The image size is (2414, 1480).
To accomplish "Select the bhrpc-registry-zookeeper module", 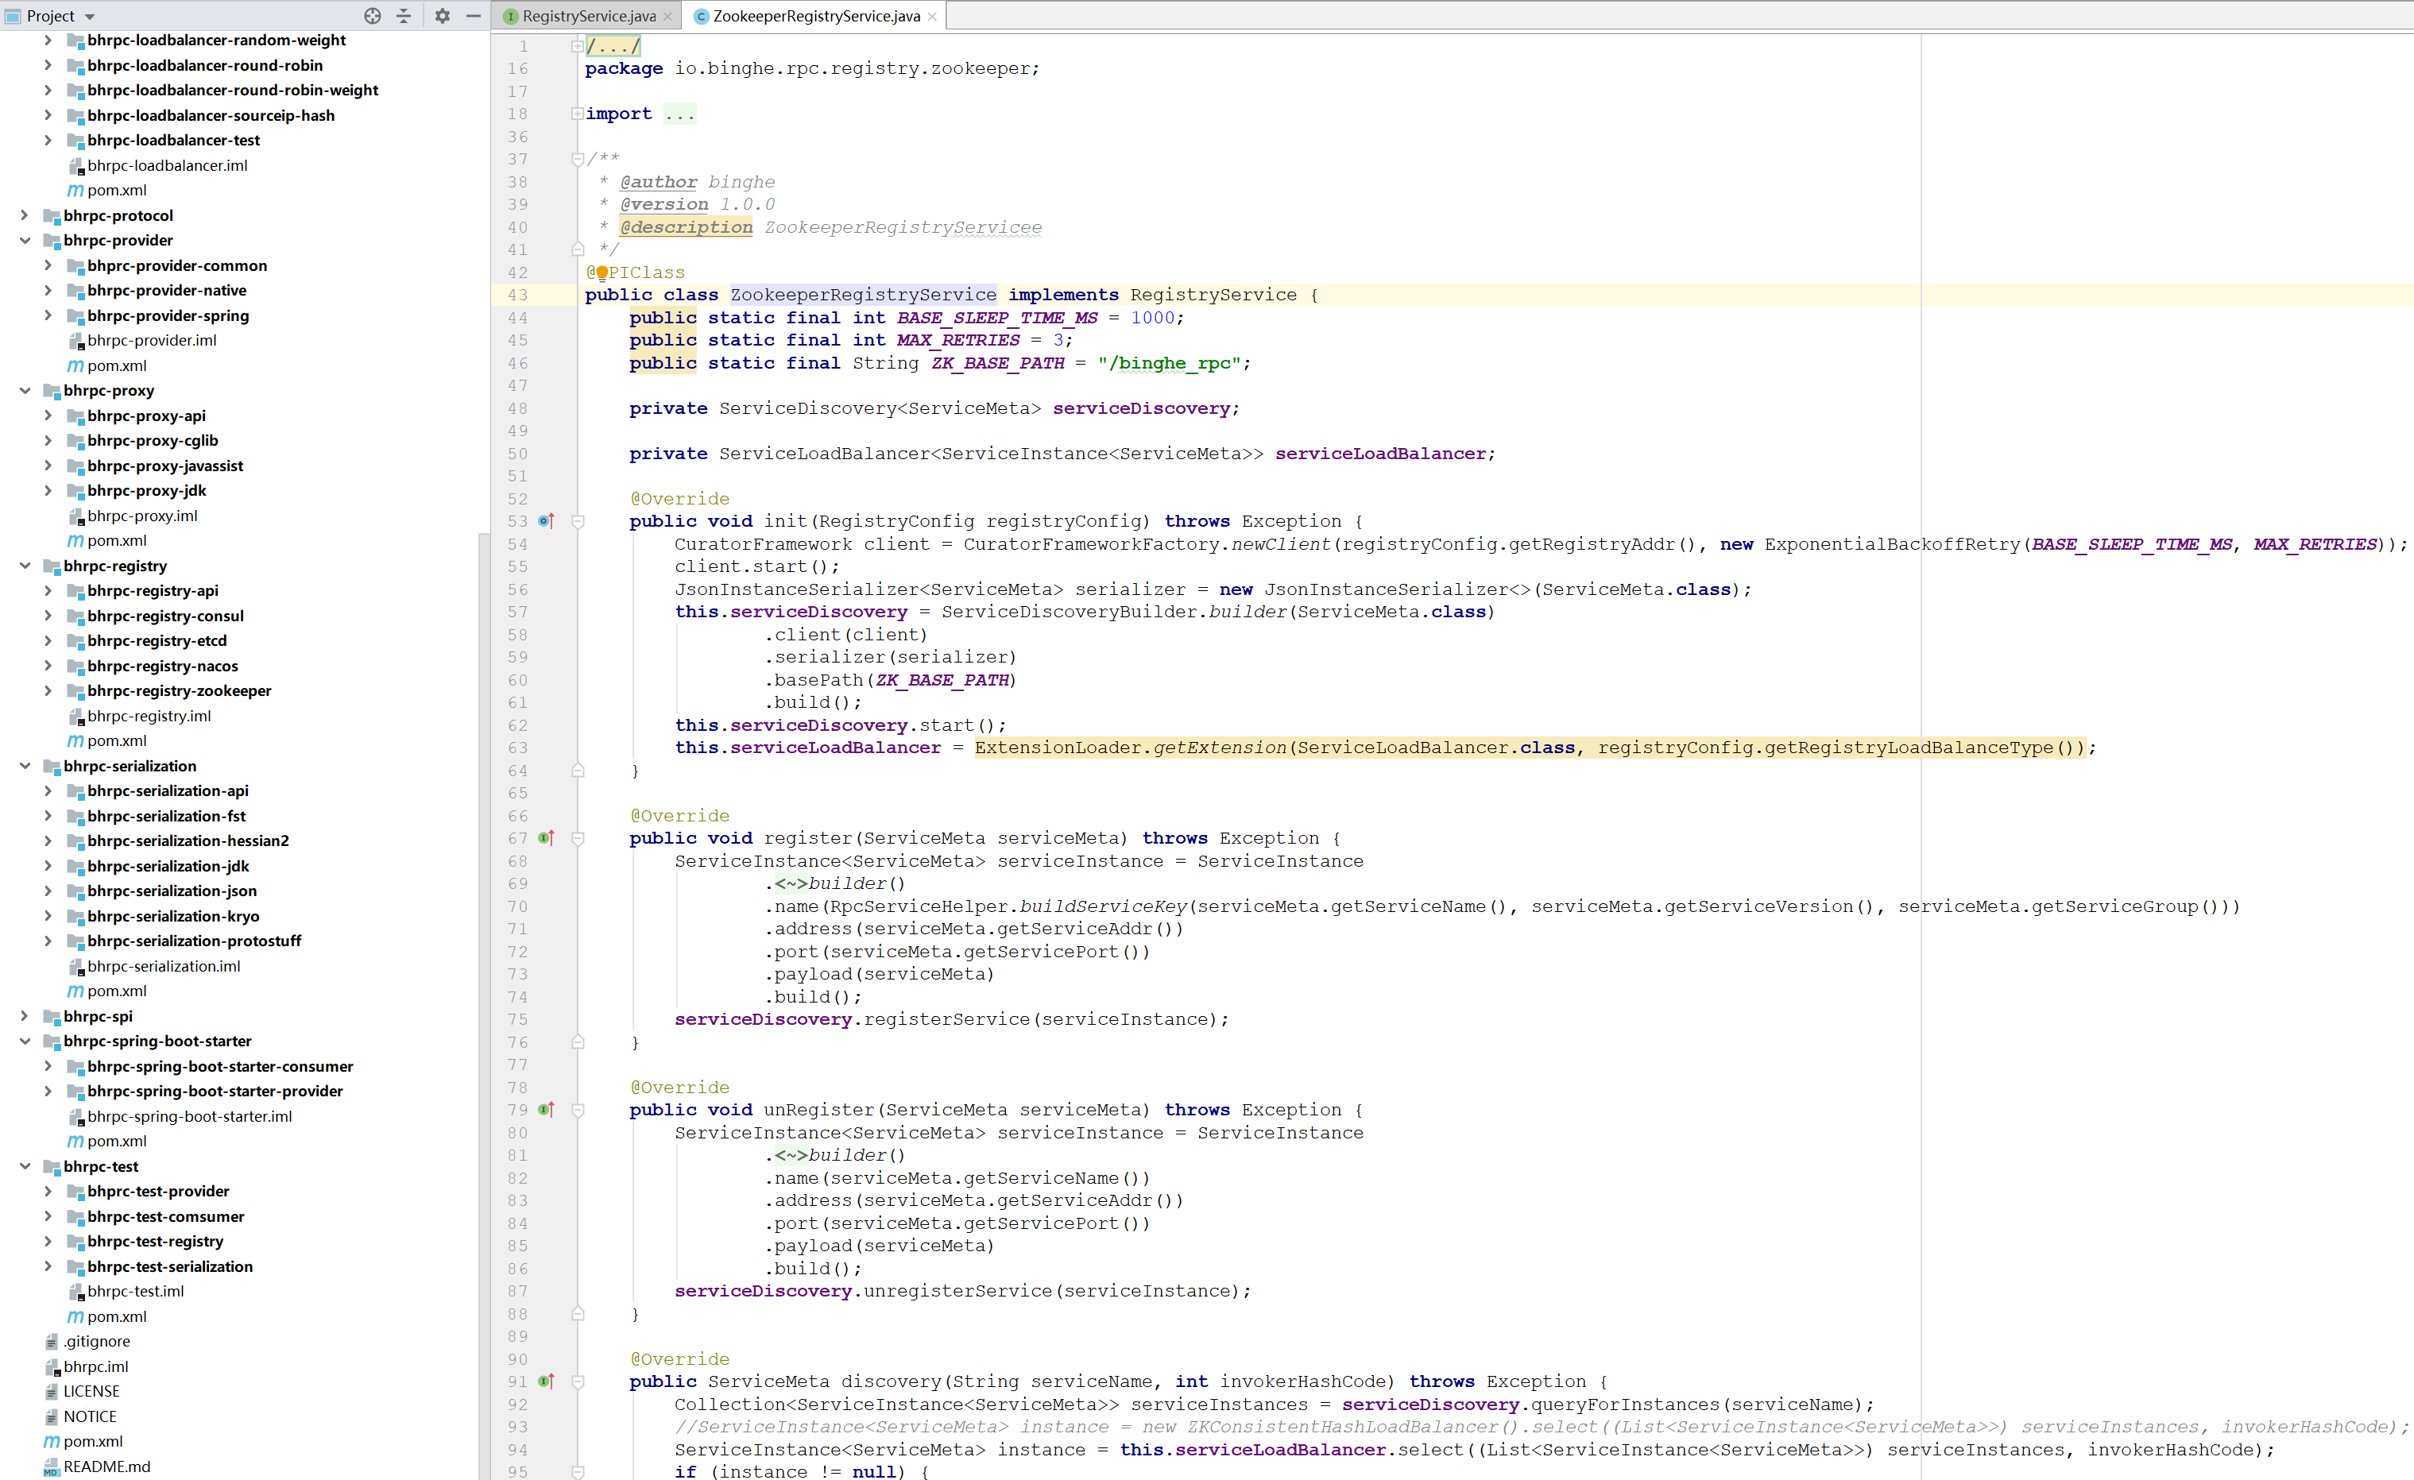I will [x=180, y=690].
